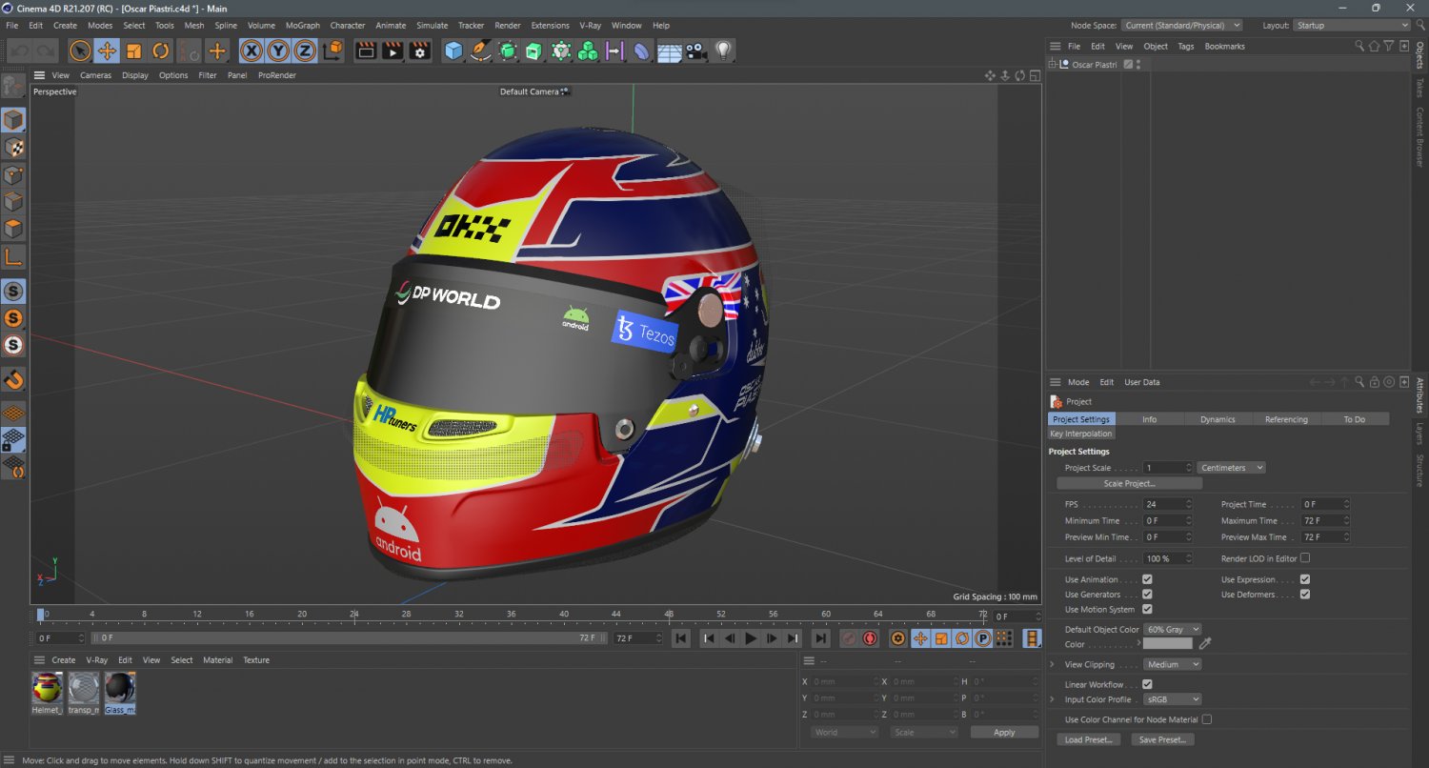Enable Render LOD in Editor
1429x768 pixels.
click(x=1304, y=558)
